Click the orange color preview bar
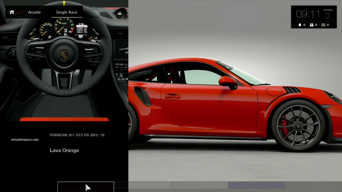 [64, 119]
